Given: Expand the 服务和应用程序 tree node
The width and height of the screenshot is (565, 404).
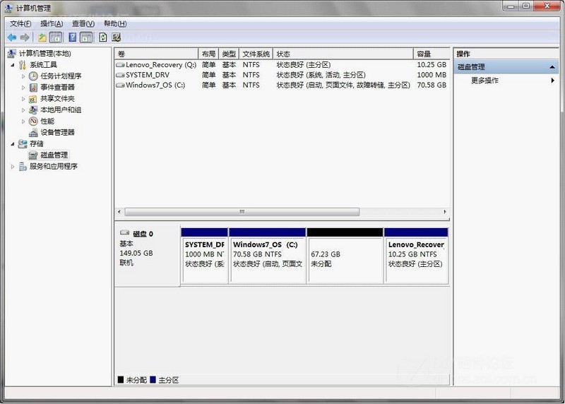Looking at the screenshot, I should click(x=12, y=167).
